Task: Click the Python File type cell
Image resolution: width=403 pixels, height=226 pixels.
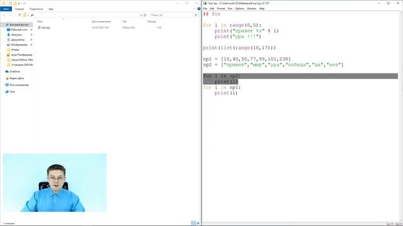Action: [x=128, y=28]
